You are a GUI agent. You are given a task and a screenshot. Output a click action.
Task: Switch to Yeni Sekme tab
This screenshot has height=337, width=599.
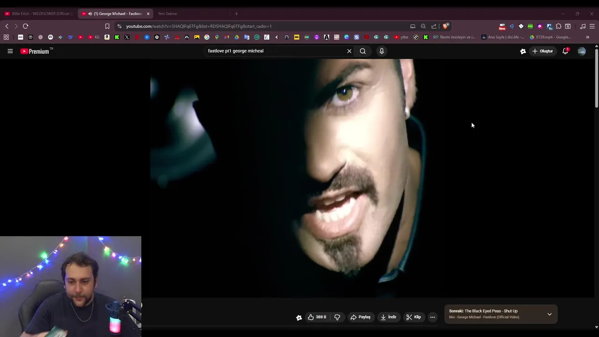[x=168, y=14]
